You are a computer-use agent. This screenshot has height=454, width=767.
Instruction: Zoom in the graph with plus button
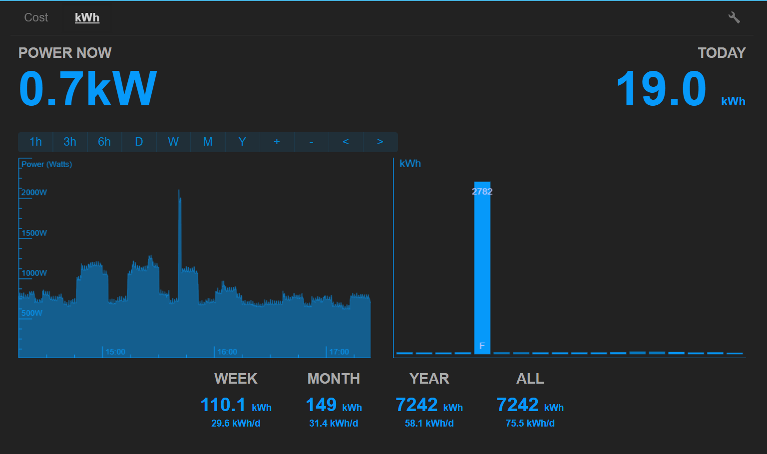(277, 142)
